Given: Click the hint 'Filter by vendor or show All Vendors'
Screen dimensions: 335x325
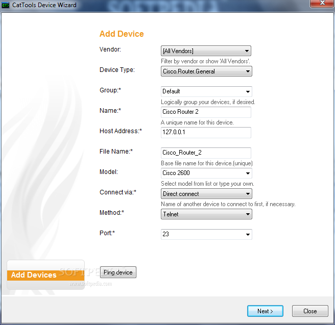Looking at the screenshot, I should pyautogui.click(x=205, y=61).
